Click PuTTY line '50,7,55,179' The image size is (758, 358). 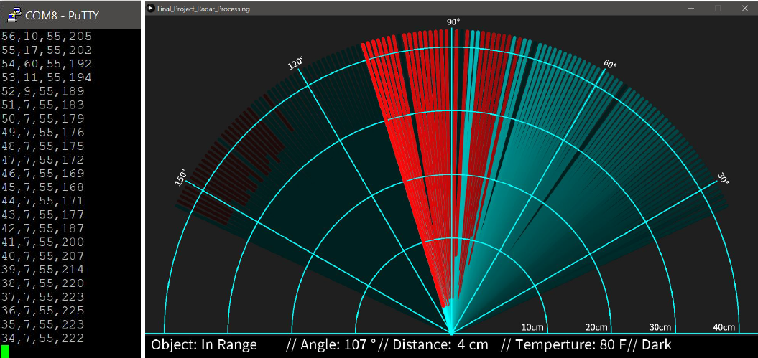point(43,118)
